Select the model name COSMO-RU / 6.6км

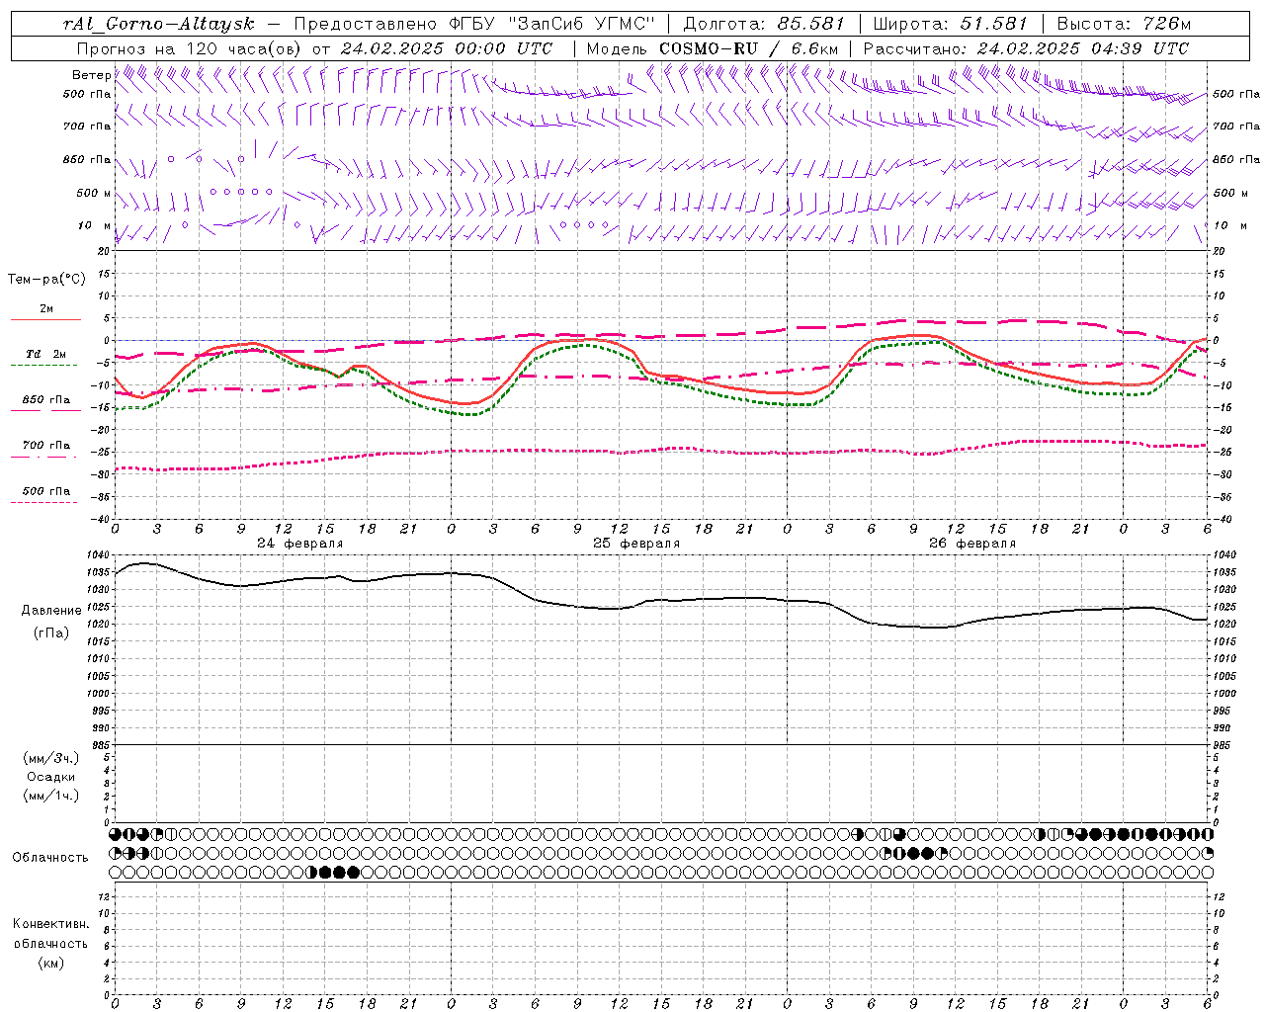click(x=748, y=48)
